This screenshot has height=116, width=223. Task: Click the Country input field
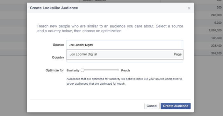tap(125, 61)
